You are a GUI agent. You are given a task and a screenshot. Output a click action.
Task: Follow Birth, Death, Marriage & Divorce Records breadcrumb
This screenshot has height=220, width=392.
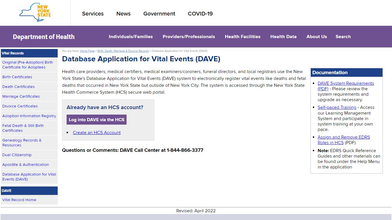coord(123,51)
